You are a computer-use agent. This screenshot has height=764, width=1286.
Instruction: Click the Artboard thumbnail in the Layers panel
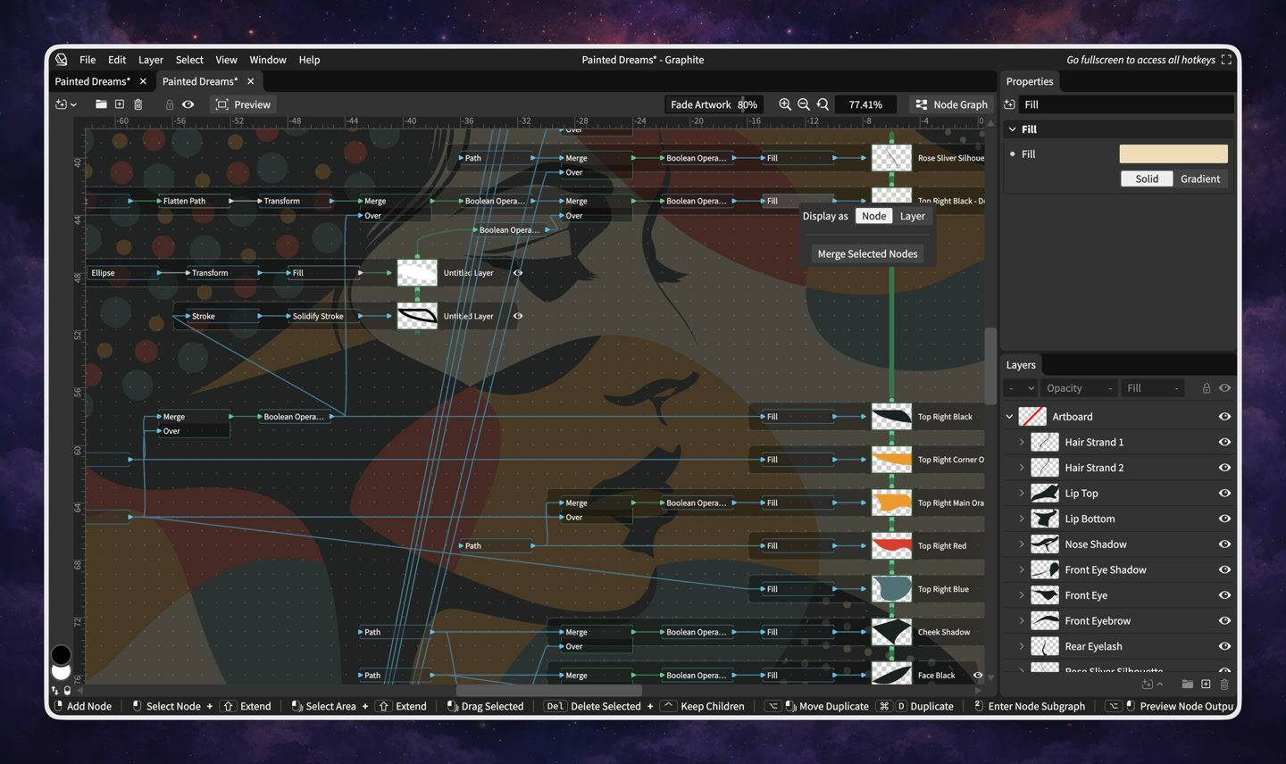coord(1032,417)
